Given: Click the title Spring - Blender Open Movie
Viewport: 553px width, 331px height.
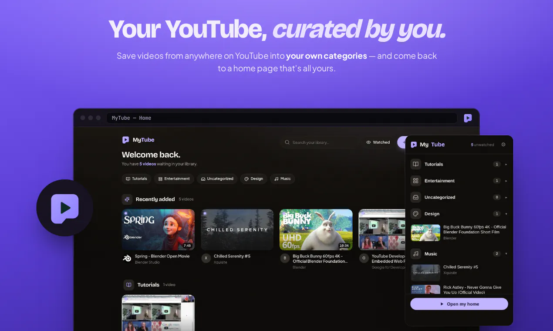Looking at the screenshot, I should [x=162, y=256].
